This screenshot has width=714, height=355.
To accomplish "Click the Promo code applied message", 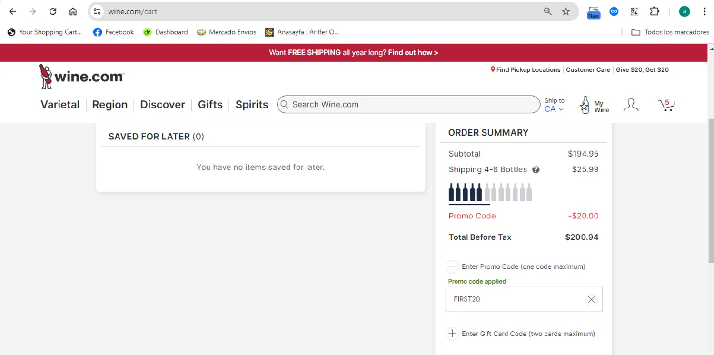I will (477, 281).
